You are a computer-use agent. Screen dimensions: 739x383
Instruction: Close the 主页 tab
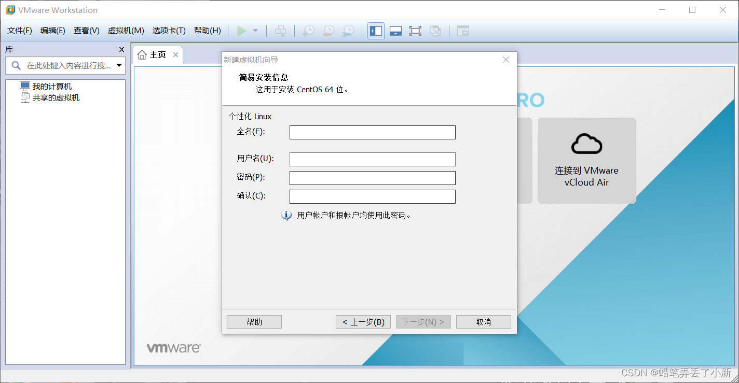(x=175, y=55)
